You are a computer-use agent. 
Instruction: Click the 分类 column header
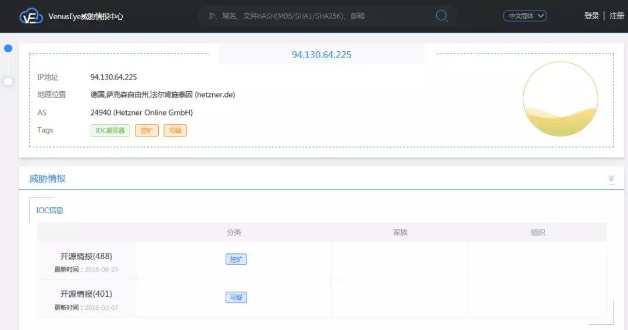click(x=234, y=232)
